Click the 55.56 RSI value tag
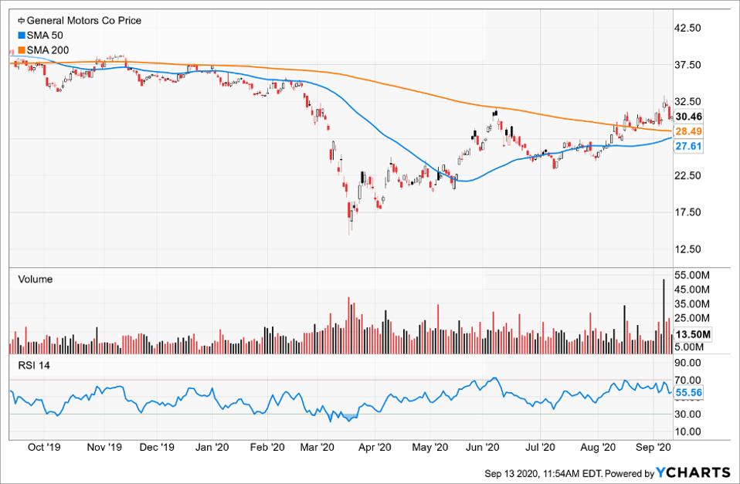 687,393
